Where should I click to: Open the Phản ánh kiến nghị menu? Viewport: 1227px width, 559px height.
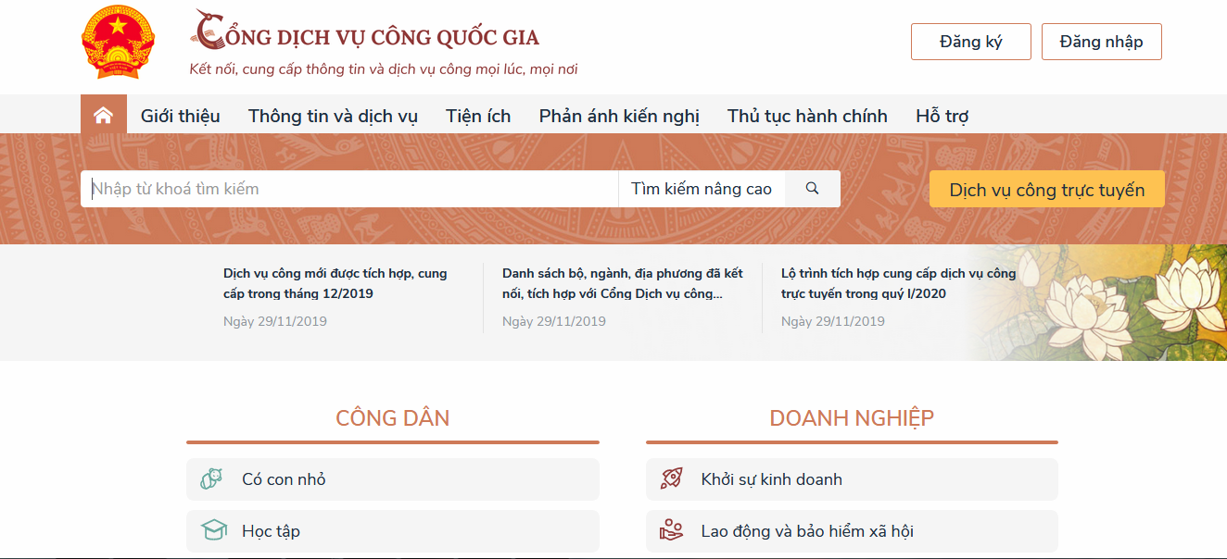[x=618, y=115]
